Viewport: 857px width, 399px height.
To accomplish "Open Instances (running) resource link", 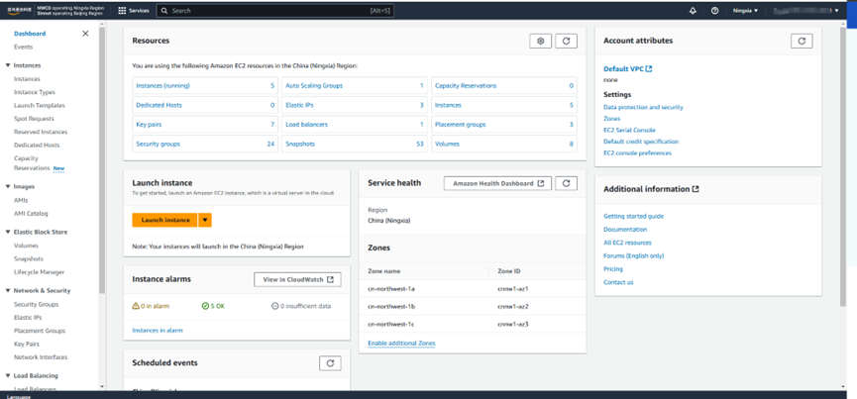I will [x=162, y=86].
